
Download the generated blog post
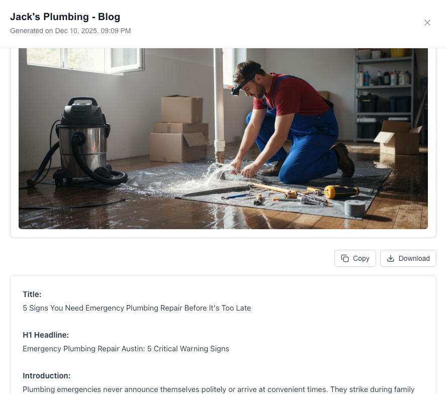coord(408,258)
